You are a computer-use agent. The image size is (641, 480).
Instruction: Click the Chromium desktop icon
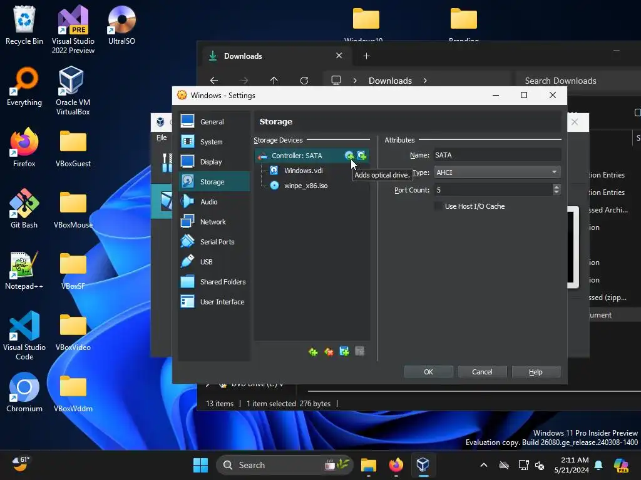(x=24, y=392)
